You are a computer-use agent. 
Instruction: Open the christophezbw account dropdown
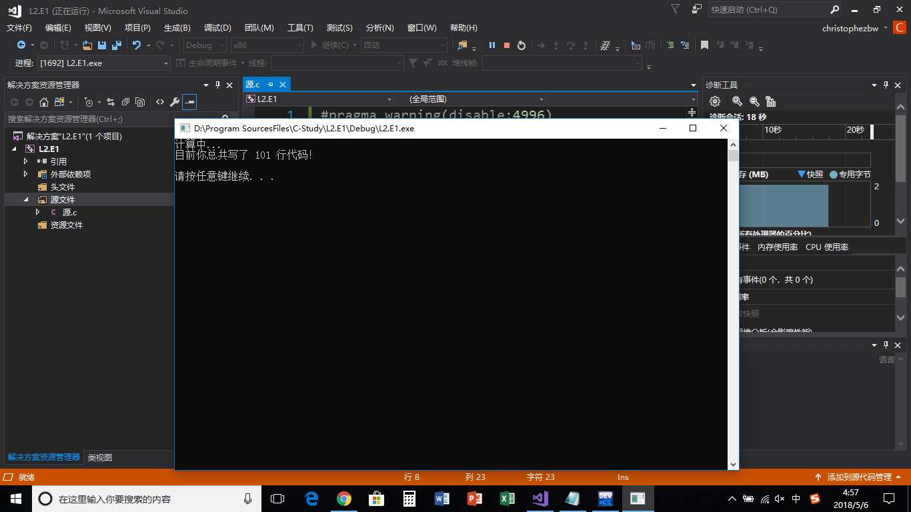tap(855, 28)
